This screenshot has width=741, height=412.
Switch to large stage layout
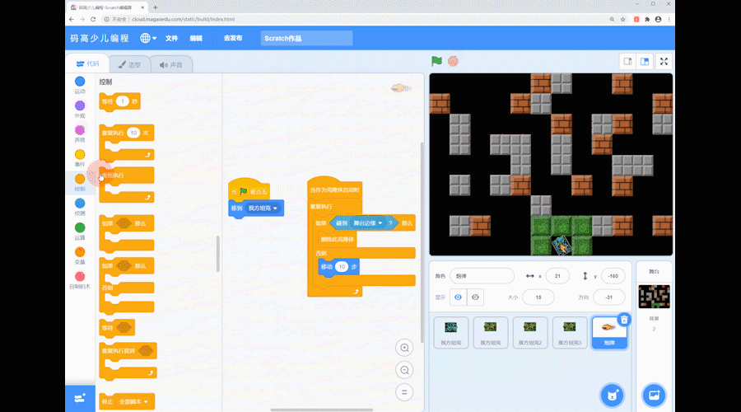645,62
